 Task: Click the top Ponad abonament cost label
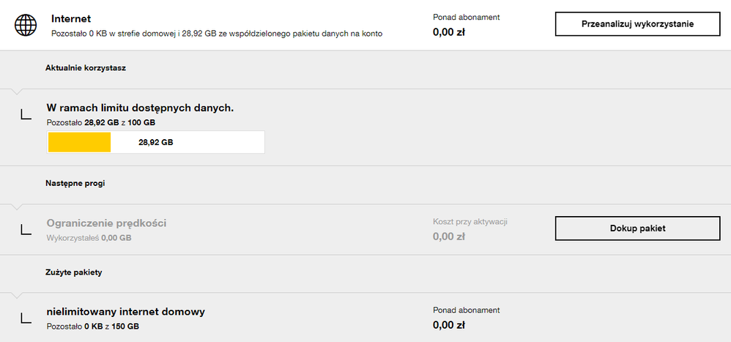466,17
